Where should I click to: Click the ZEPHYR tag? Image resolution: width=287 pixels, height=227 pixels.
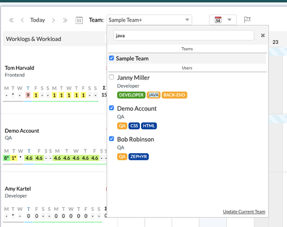coord(139,157)
